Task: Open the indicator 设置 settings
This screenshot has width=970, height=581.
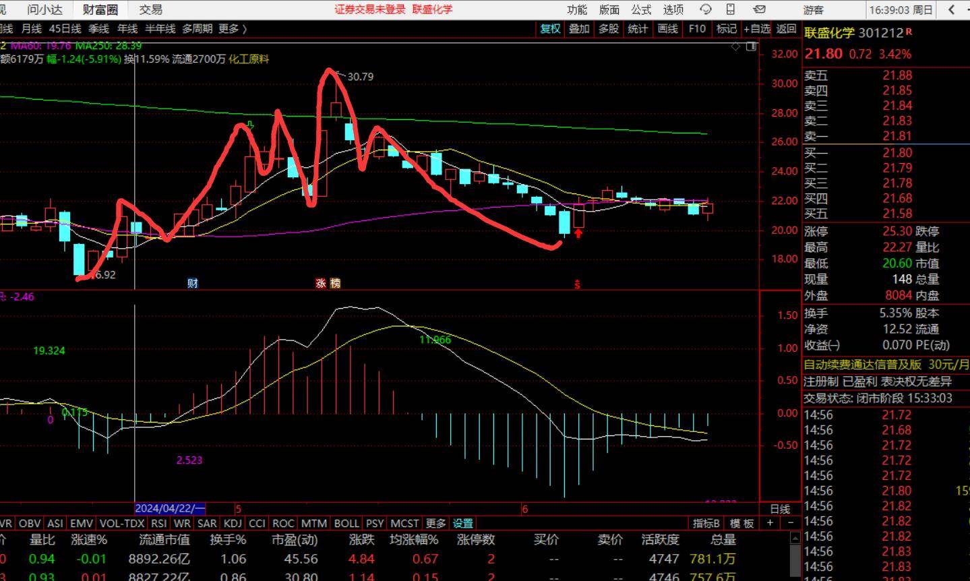Action: tap(462, 523)
